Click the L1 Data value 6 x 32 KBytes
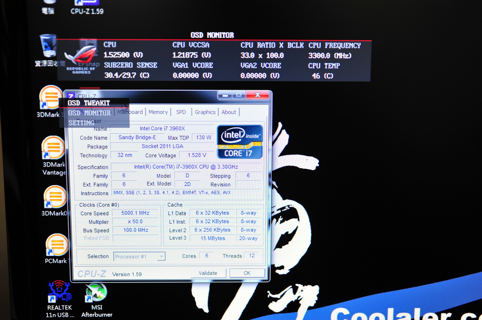This screenshot has height=320, width=482. (213, 213)
